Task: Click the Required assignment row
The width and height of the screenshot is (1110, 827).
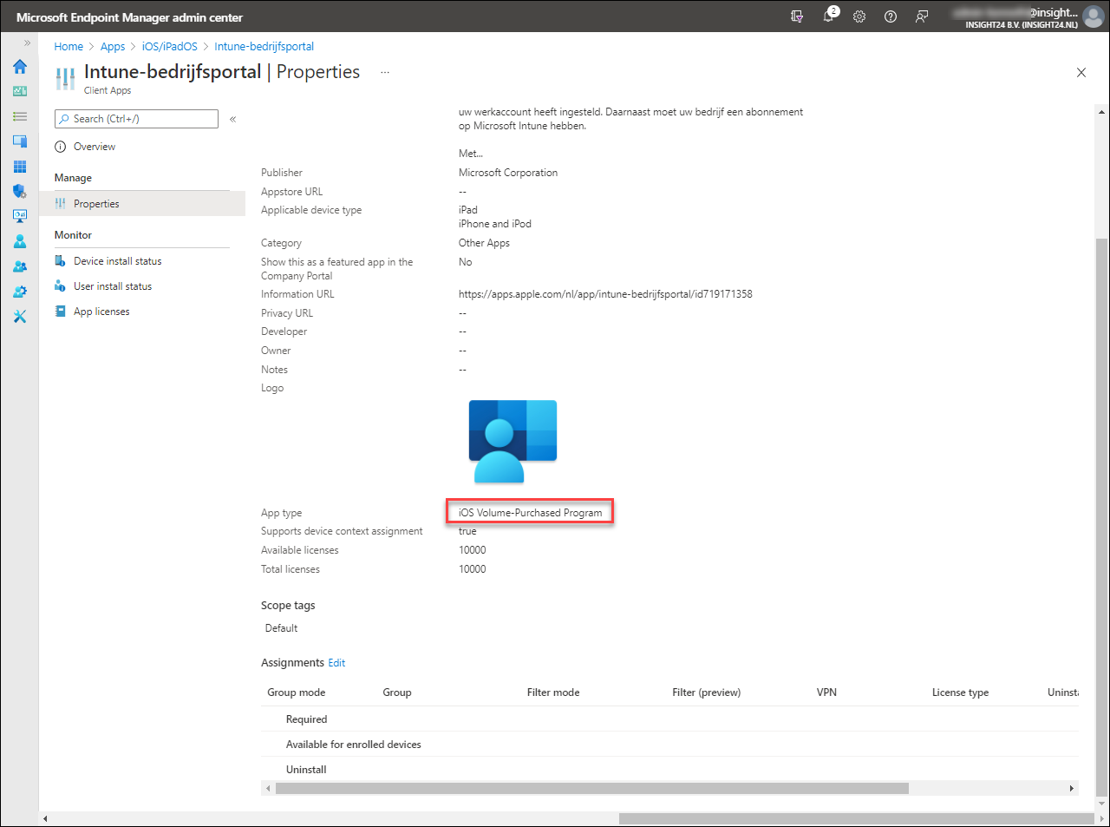Action: pyautogui.click(x=669, y=719)
